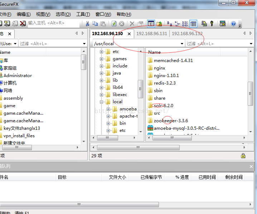Click the 输入主机 host input field
The height and width of the screenshot is (214, 257).
point(54,23)
